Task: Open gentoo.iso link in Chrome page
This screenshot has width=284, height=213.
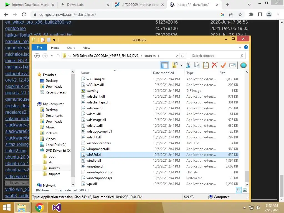Action: (x=16, y=29)
